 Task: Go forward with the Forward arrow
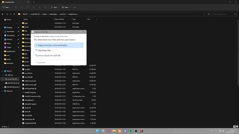pos(7,14)
